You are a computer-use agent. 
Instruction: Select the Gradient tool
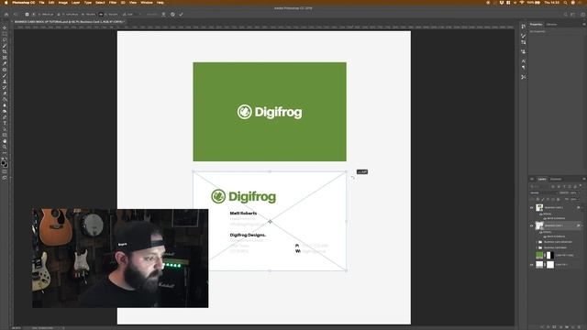pos(5,100)
